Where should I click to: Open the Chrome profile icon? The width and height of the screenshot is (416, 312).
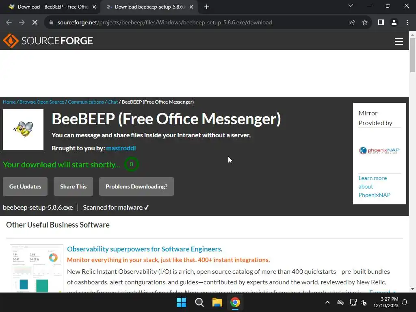[x=394, y=23]
